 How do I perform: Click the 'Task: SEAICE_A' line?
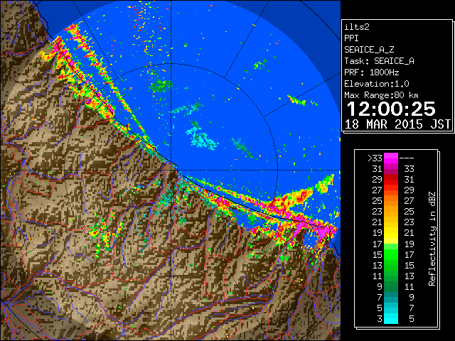(379, 61)
